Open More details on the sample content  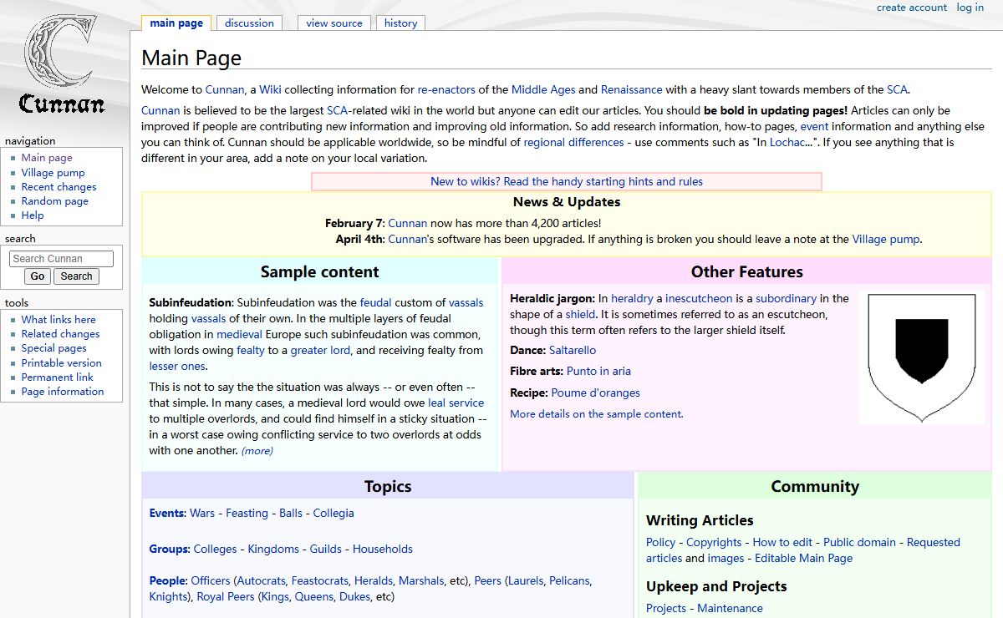tap(597, 414)
